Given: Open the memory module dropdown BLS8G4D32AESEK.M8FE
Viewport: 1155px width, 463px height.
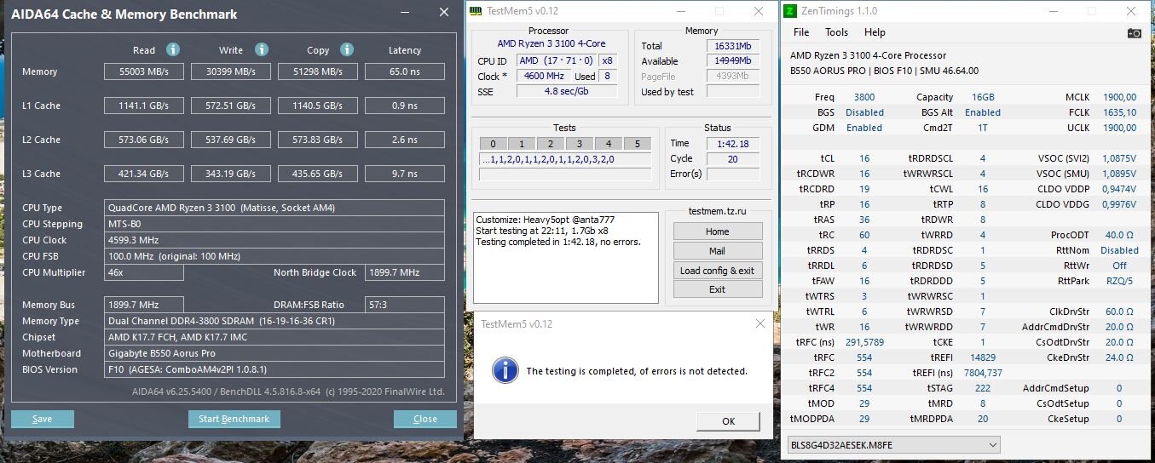Looking at the screenshot, I should pos(893,444).
